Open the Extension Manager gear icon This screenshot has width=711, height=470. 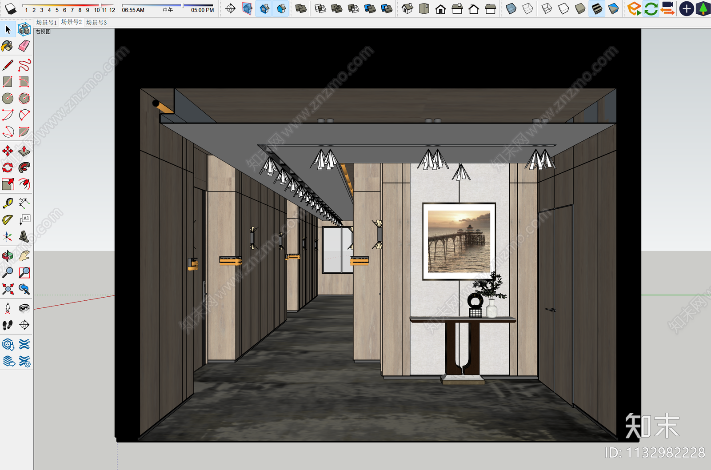24,361
